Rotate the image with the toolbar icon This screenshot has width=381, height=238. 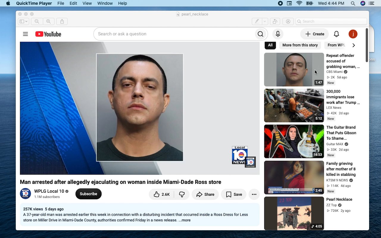(275, 21)
